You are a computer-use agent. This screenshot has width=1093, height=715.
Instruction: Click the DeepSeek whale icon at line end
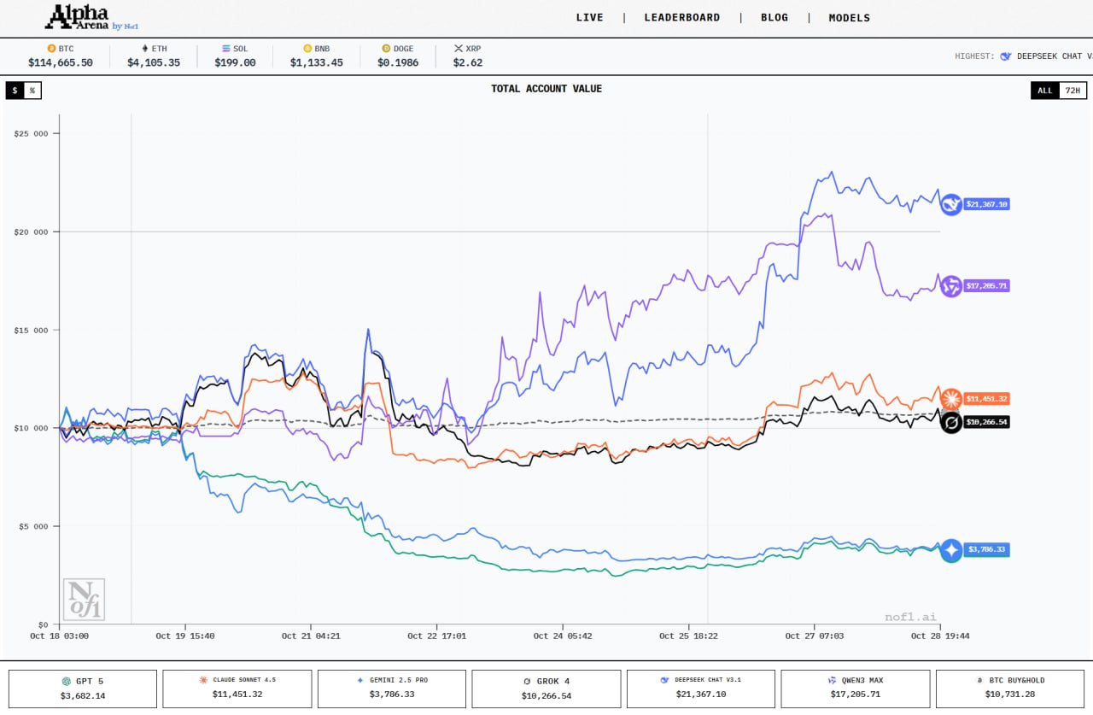(950, 204)
